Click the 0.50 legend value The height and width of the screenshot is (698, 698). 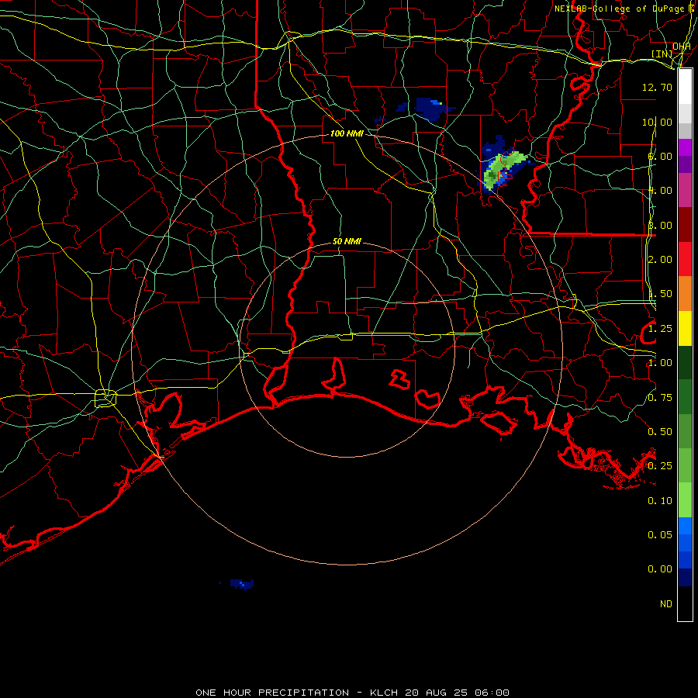point(660,432)
